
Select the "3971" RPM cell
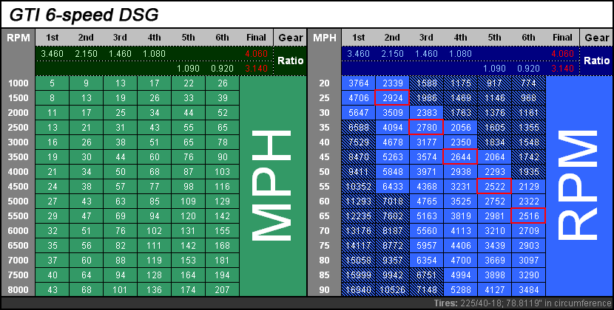pyautogui.click(x=426, y=172)
